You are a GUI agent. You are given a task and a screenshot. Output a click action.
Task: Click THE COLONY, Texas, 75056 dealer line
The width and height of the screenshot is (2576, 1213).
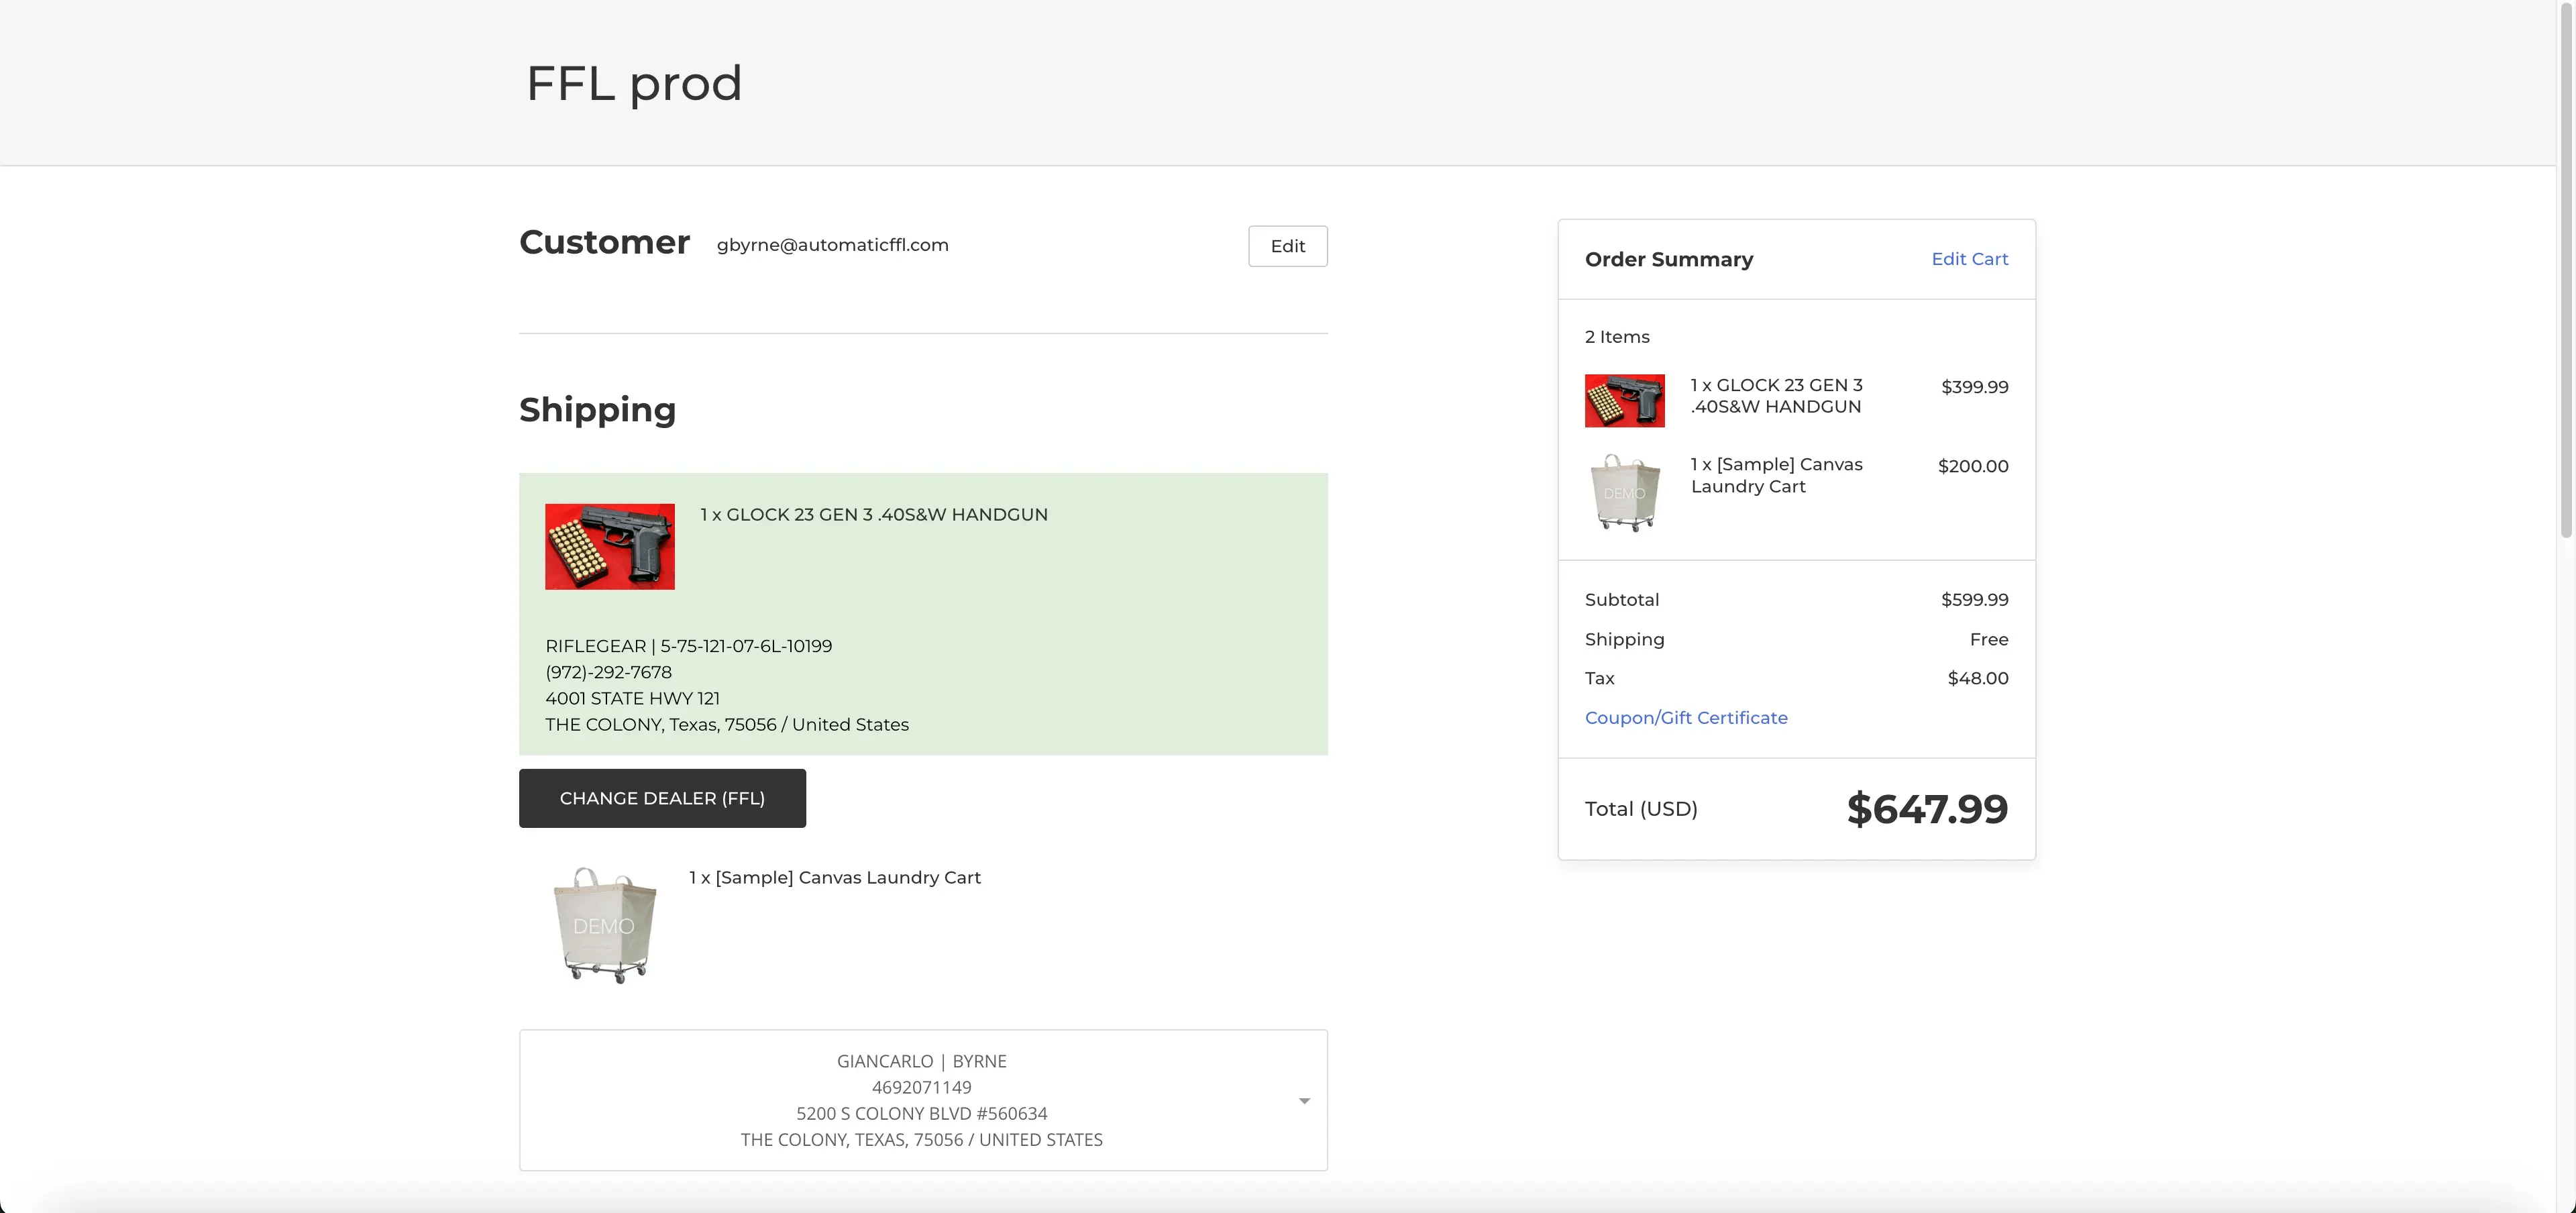coord(726,724)
